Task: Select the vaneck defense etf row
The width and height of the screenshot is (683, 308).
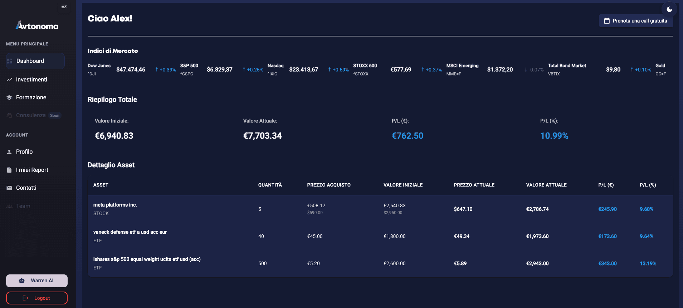Action: [x=380, y=236]
